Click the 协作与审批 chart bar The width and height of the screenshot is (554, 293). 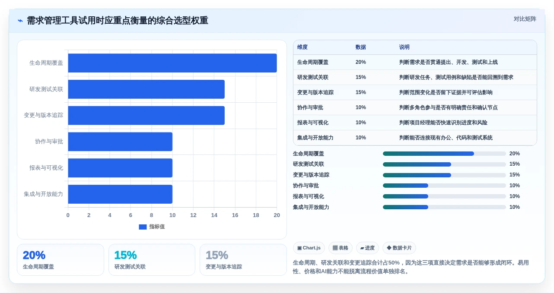point(120,142)
